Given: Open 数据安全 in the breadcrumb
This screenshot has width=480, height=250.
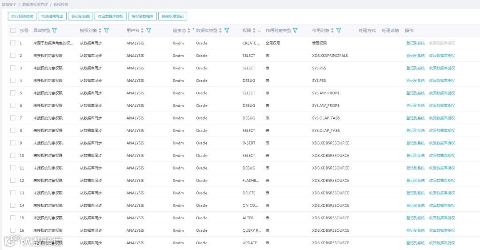Looking at the screenshot, I should point(9,4).
